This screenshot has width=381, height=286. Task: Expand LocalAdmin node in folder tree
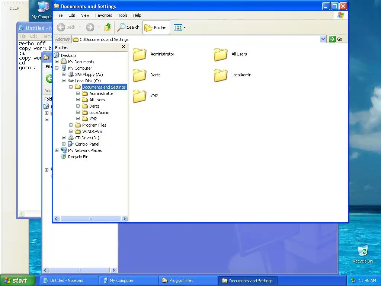tap(78, 112)
